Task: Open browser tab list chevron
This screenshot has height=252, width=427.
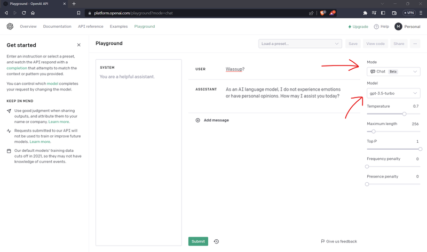Action: [x=382, y=4]
